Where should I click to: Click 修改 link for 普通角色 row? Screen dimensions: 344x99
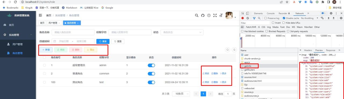pos(206,74)
